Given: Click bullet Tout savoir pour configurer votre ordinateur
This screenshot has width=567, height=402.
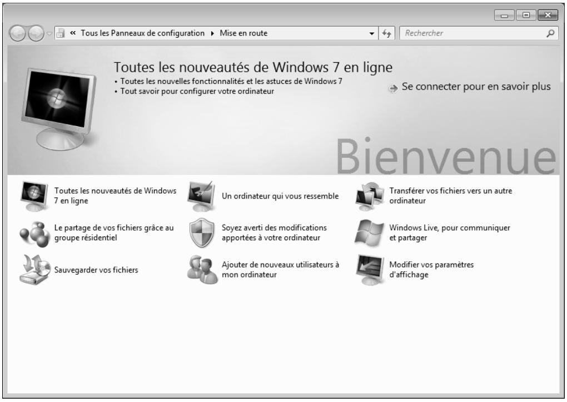Looking at the screenshot, I should [x=197, y=91].
